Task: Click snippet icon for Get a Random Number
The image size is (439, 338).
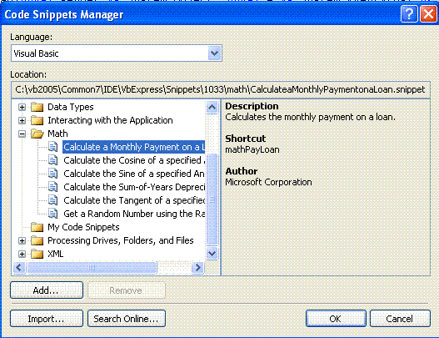Action: point(53,214)
